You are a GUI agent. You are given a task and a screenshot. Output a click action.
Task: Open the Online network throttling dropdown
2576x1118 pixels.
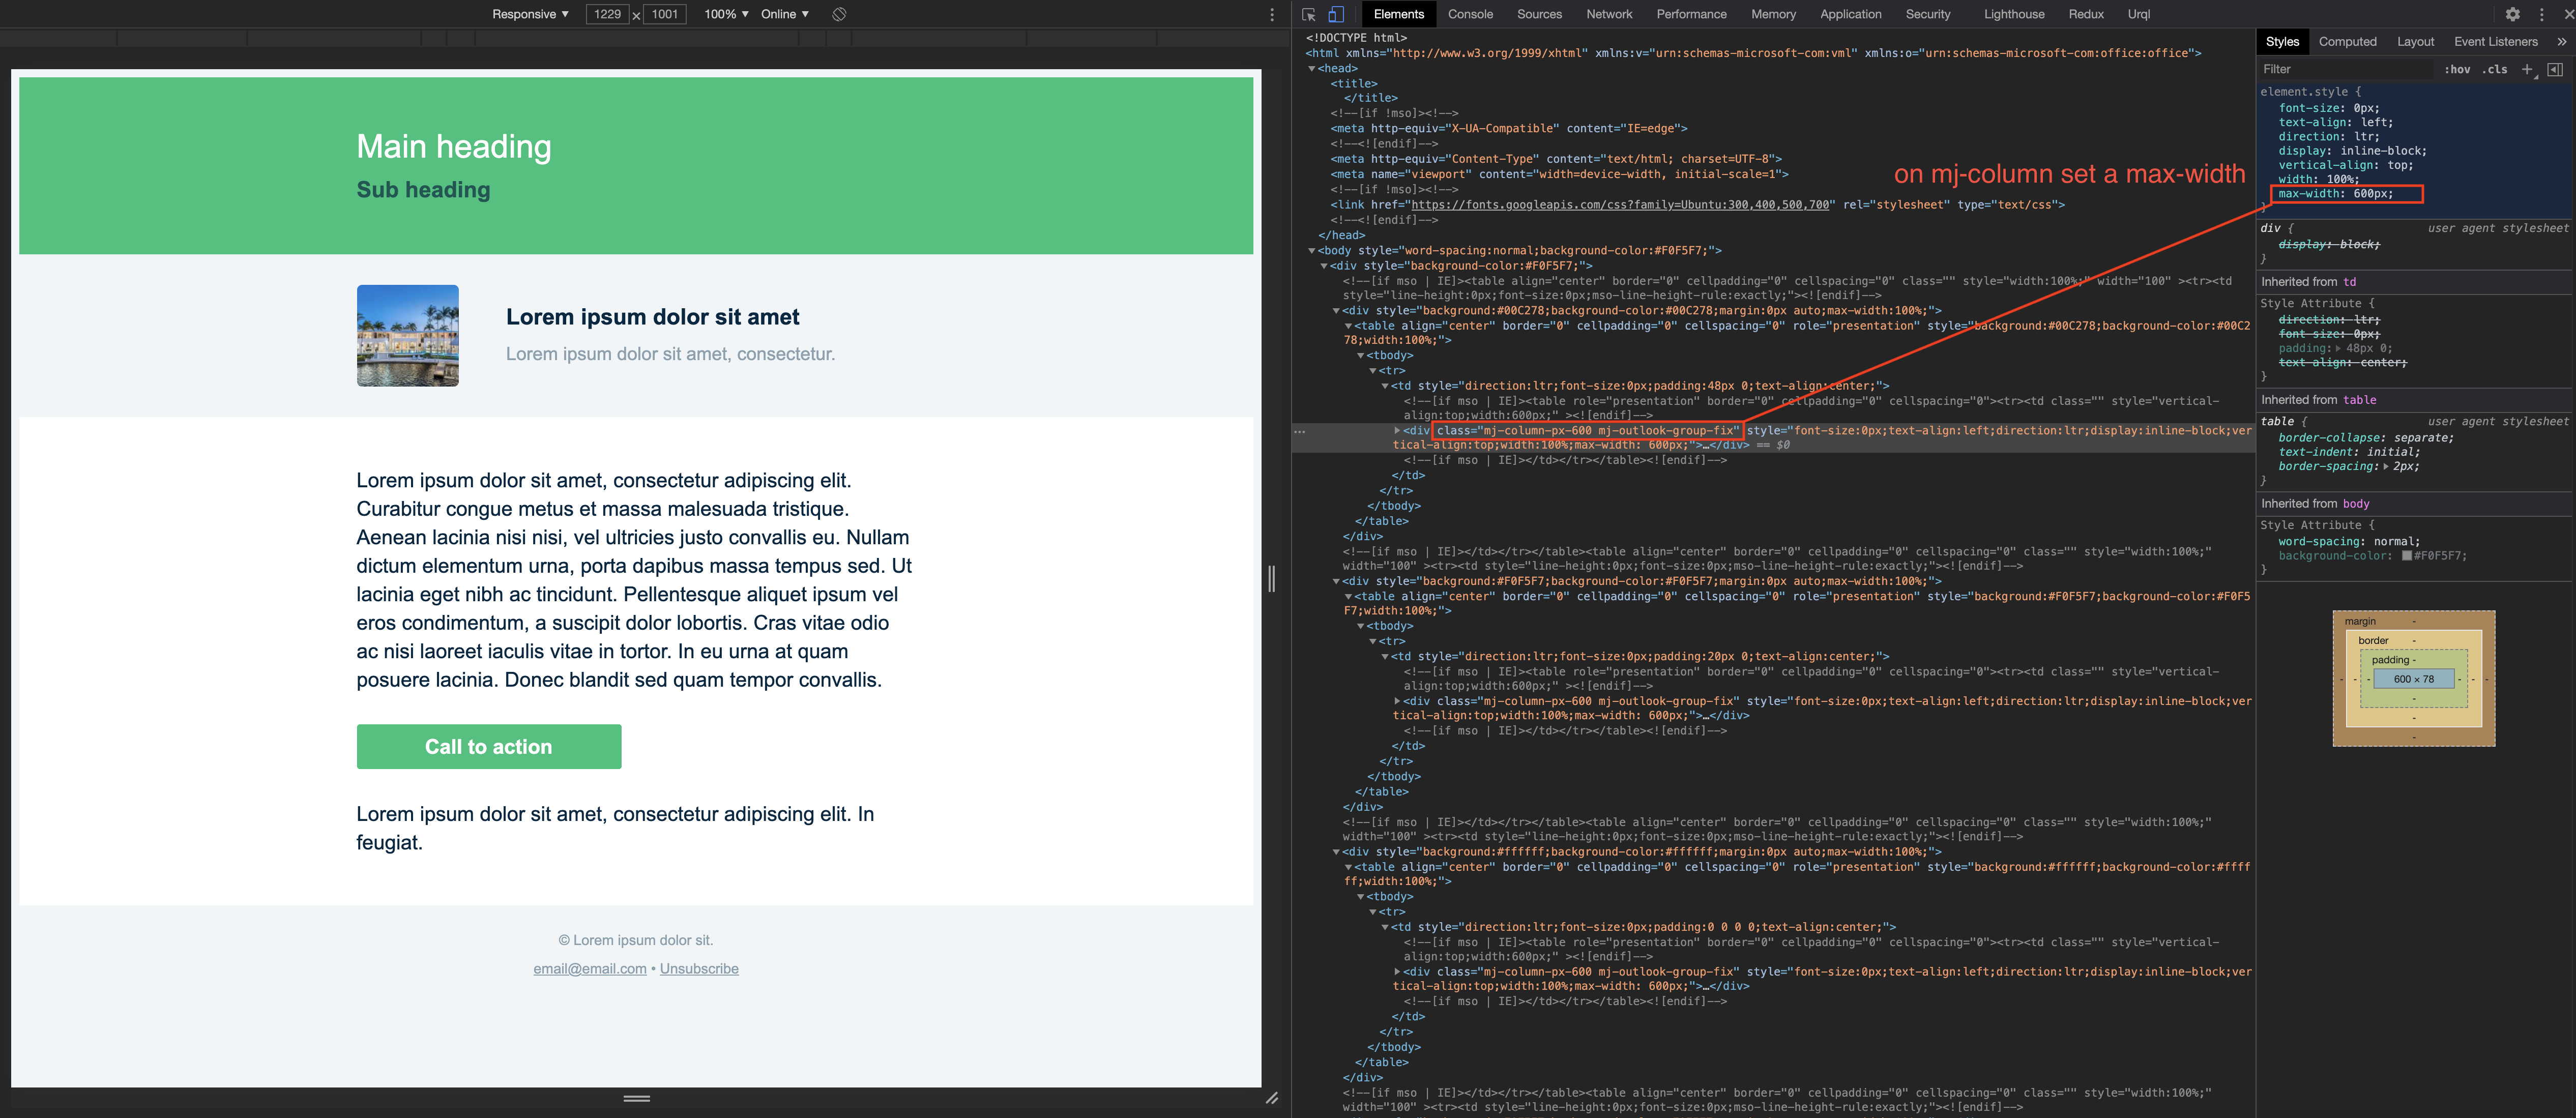(x=784, y=14)
